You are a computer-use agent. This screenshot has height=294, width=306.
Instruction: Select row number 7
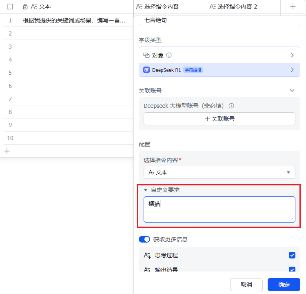[10, 99]
